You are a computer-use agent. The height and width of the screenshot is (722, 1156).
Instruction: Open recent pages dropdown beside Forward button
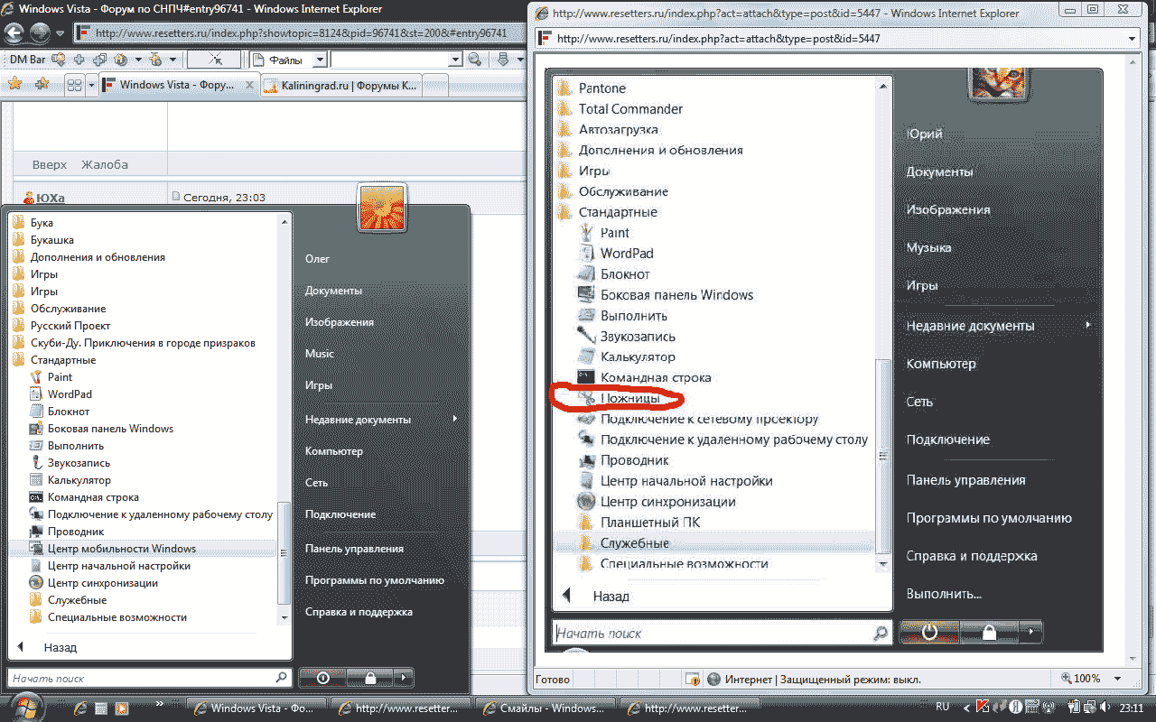pyautogui.click(x=60, y=33)
